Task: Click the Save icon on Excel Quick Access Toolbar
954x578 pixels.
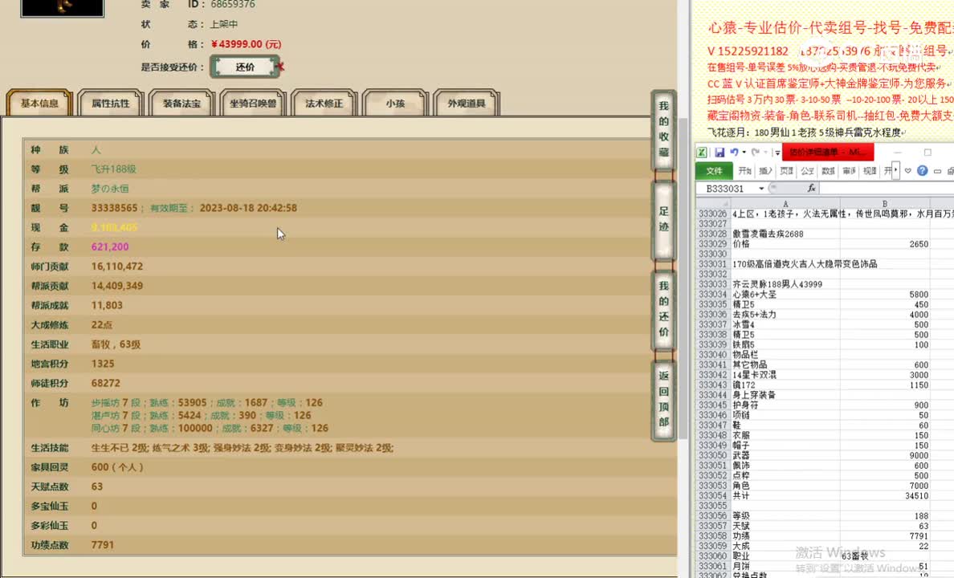Action: [720, 152]
